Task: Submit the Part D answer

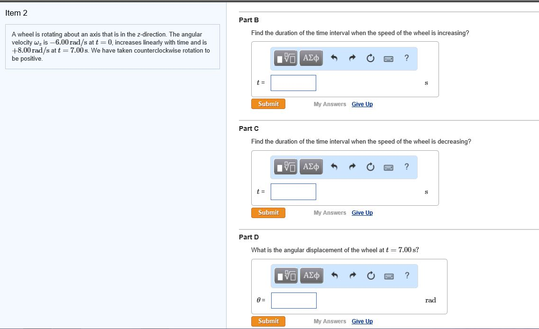Action: click(268, 321)
